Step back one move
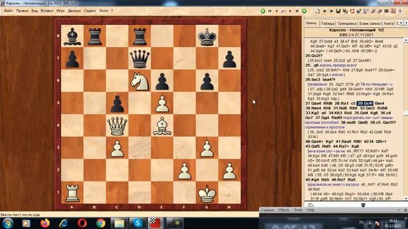Viewport: 408px width, 229px height. click(277, 11)
